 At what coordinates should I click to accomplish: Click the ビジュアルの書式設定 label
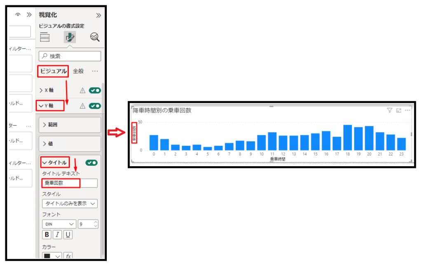tap(61, 26)
